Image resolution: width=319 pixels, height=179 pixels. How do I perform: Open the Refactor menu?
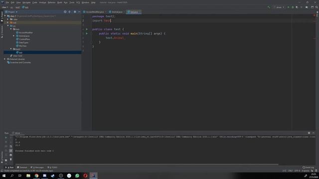click(51, 2)
